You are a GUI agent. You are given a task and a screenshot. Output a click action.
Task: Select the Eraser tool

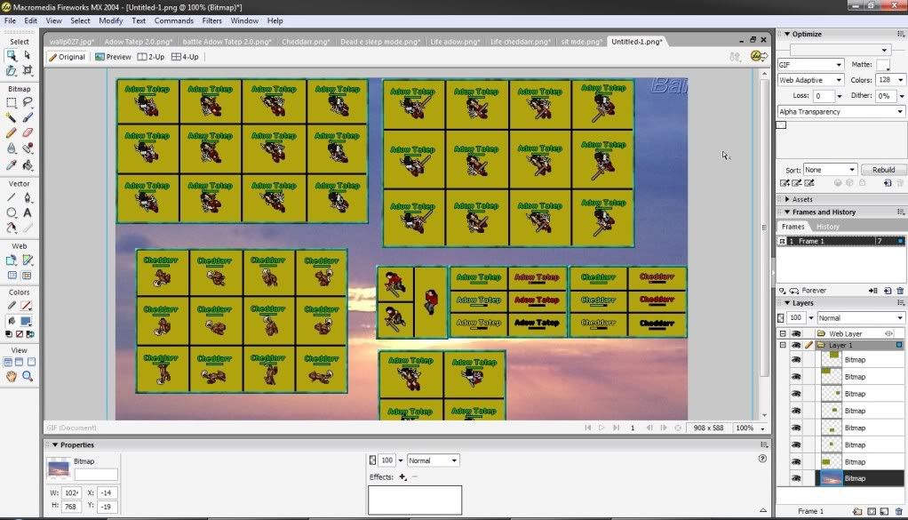[x=28, y=132]
